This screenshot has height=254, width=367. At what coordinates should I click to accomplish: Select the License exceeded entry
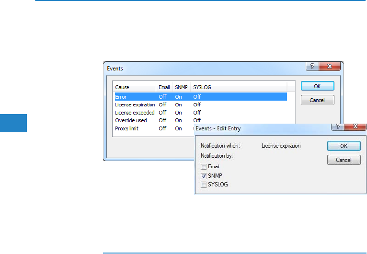(135, 113)
